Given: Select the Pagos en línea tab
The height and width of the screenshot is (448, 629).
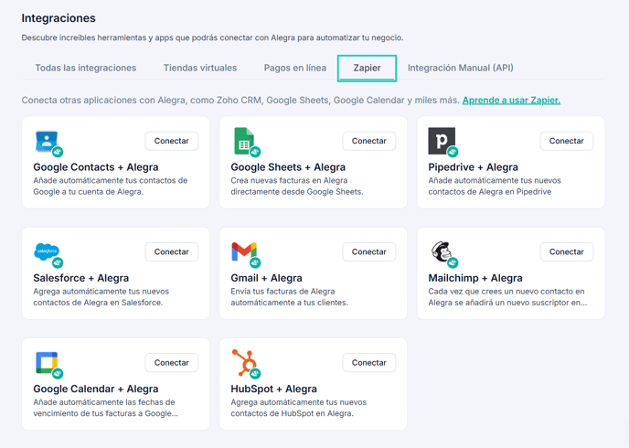Looking at the screenshot, I should (x=295, y=68).
